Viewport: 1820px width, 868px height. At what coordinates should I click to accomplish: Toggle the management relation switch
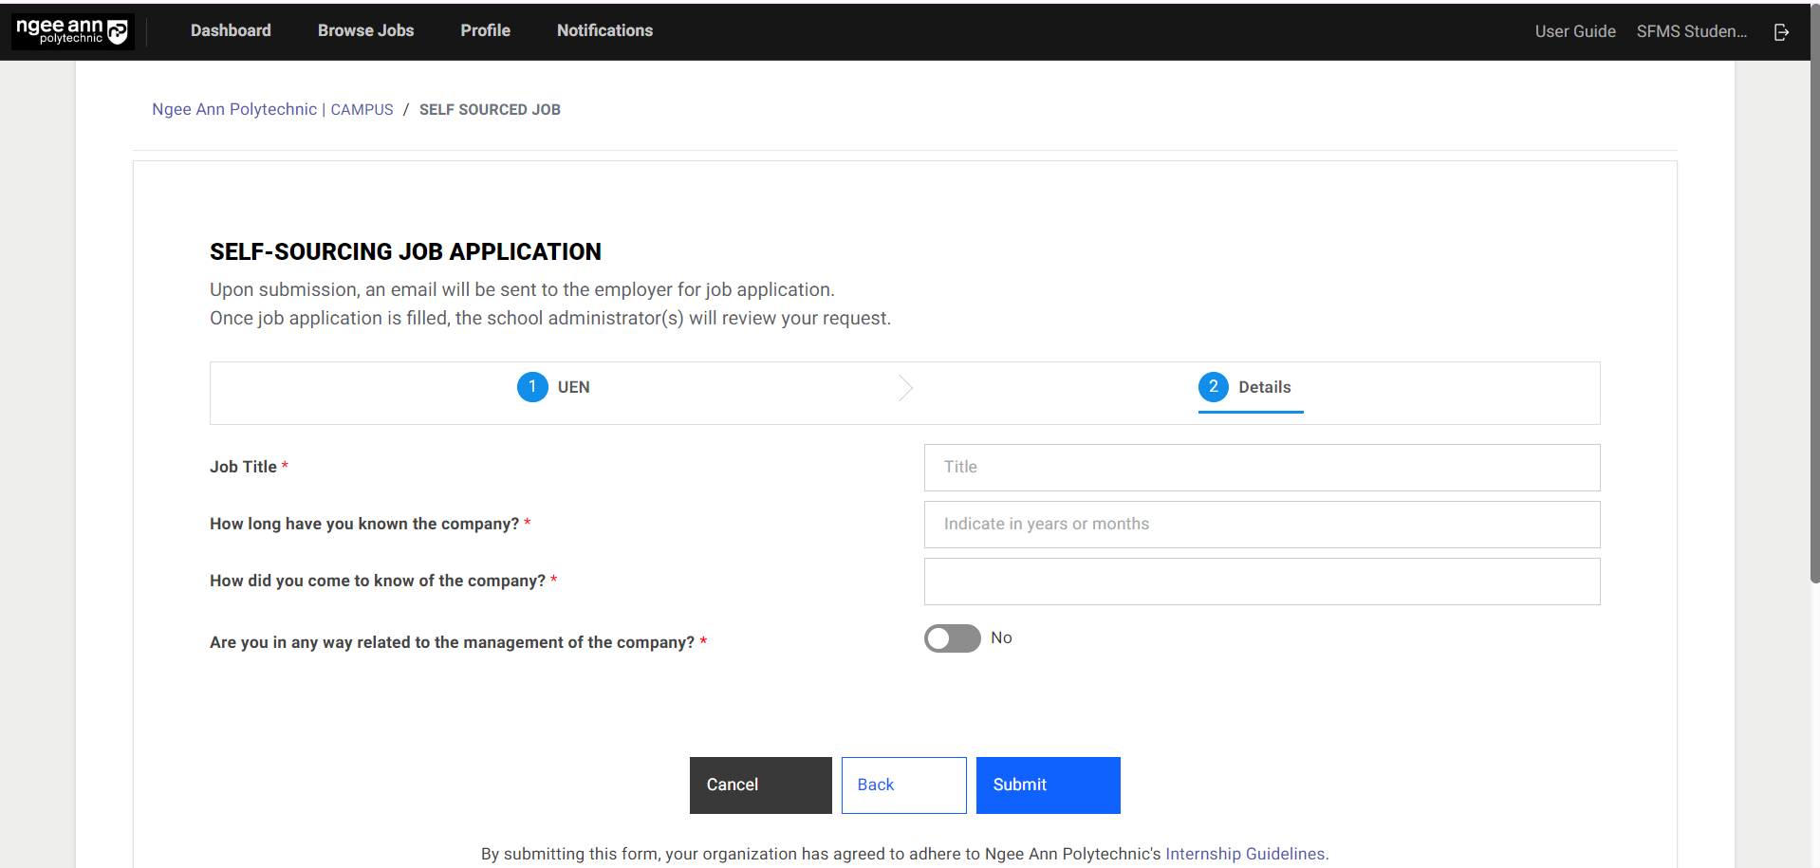(x=952, y=638)
